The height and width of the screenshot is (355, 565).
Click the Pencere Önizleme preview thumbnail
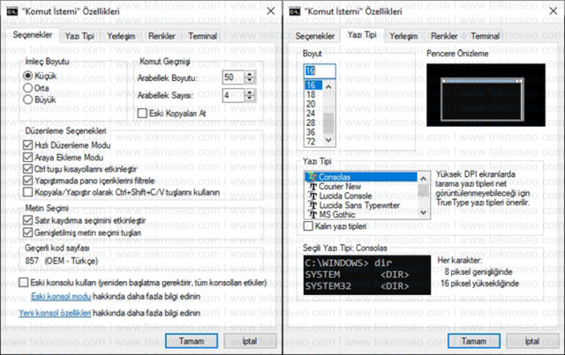pos(486,95)
